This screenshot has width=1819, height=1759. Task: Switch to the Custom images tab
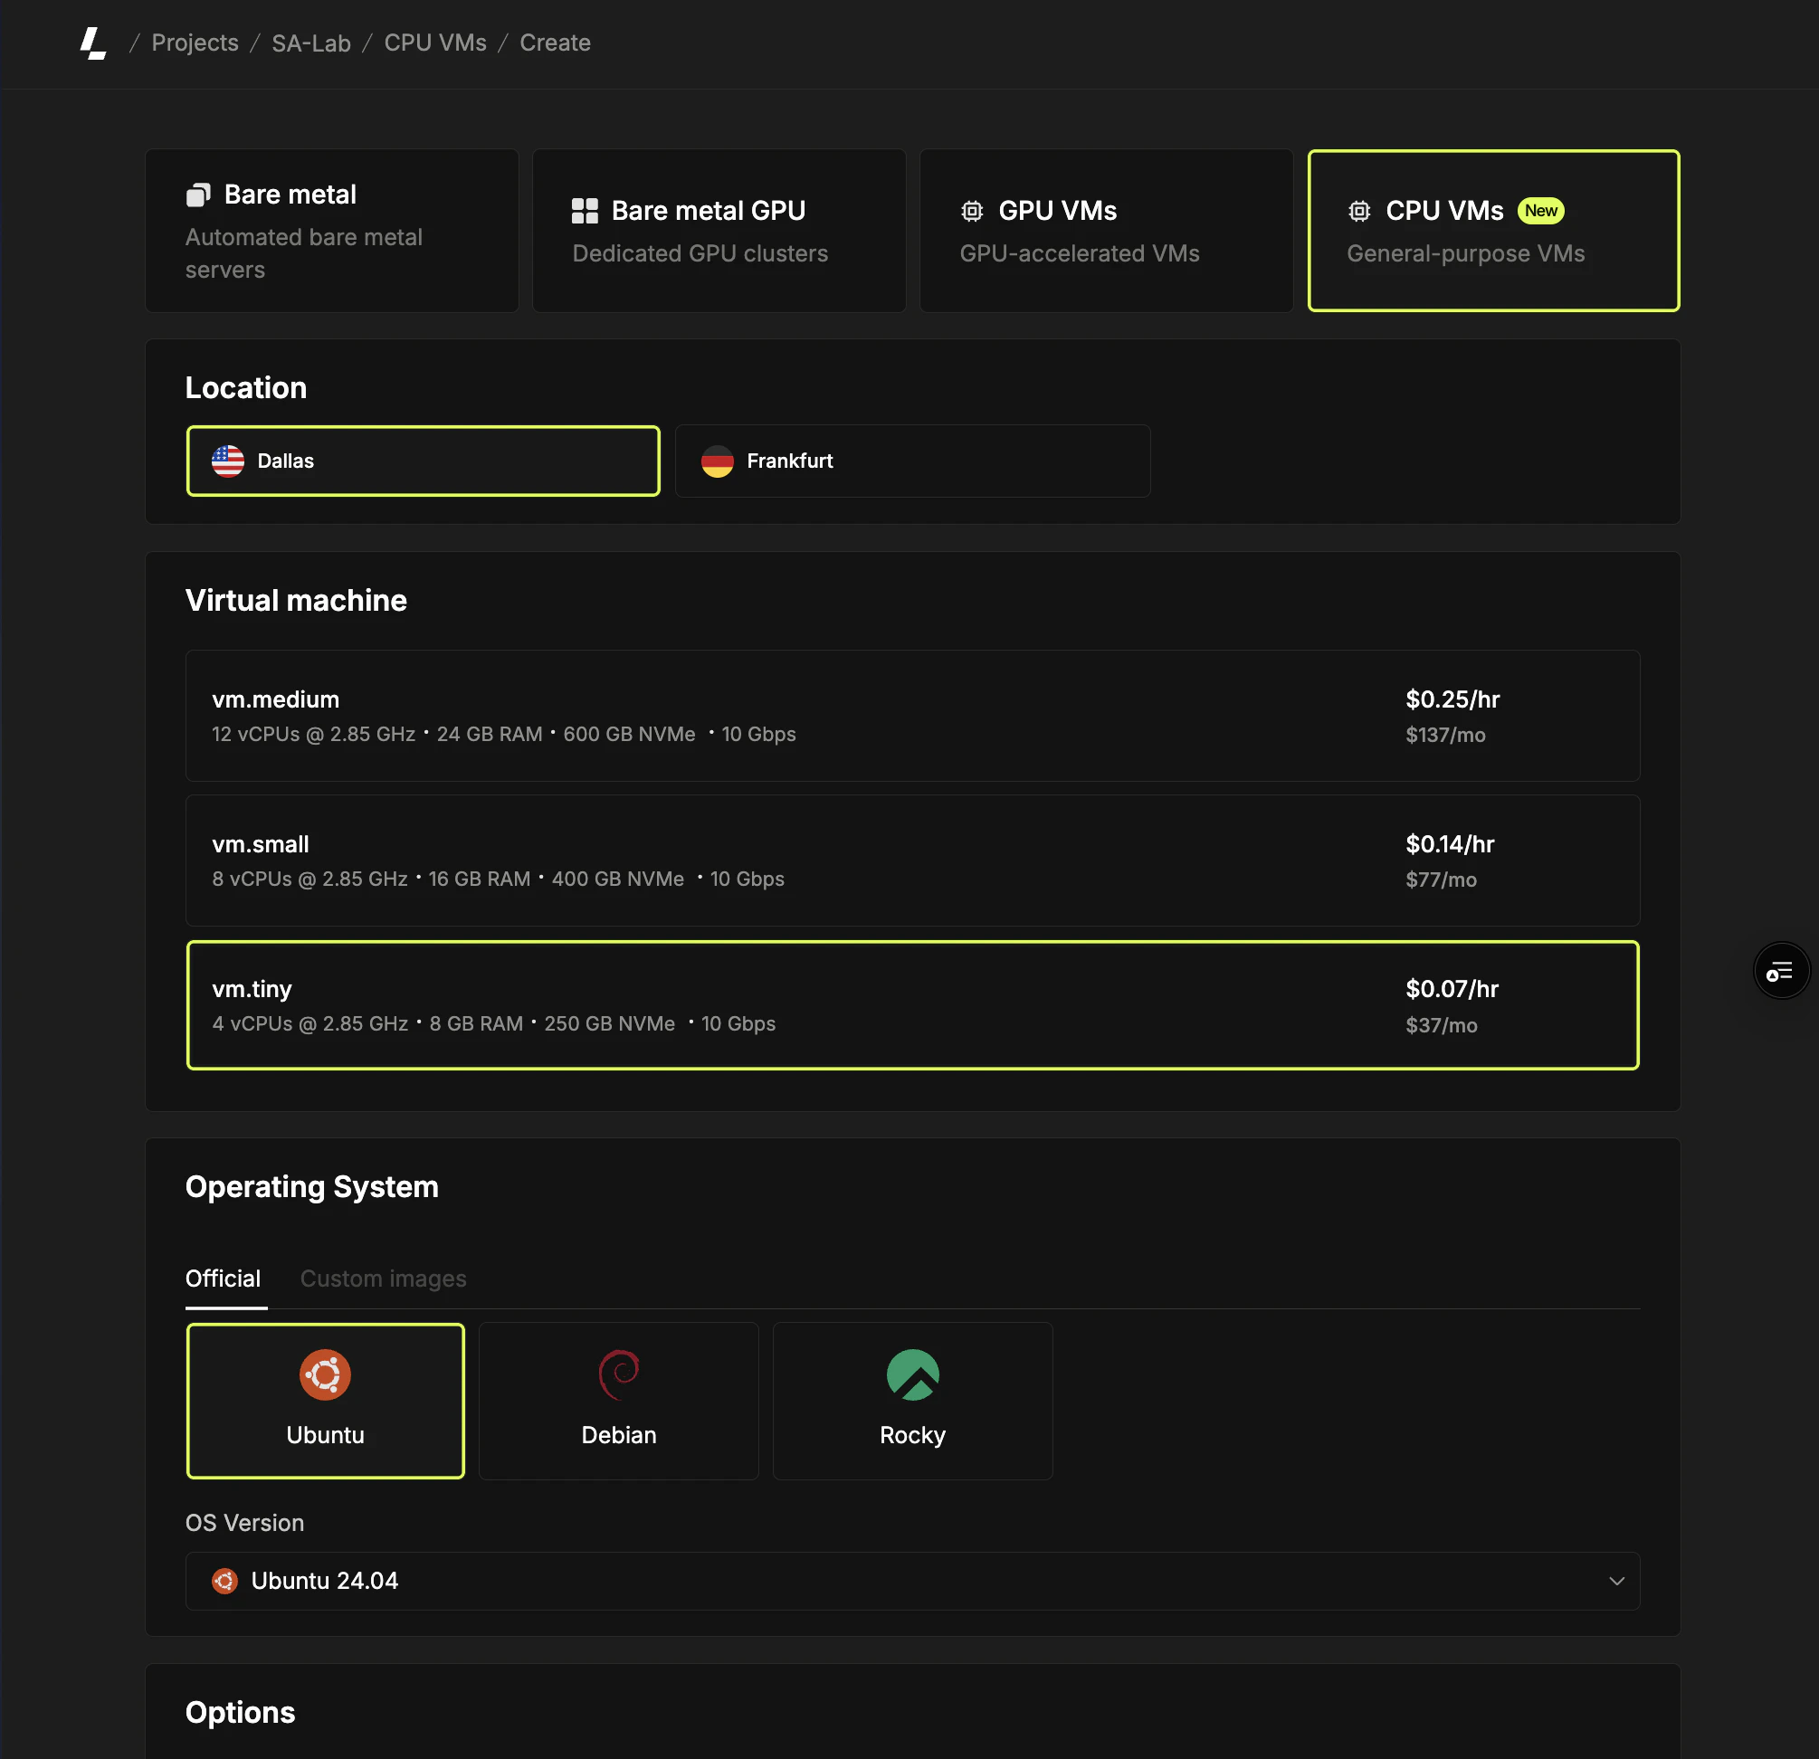coord(383,1278)
